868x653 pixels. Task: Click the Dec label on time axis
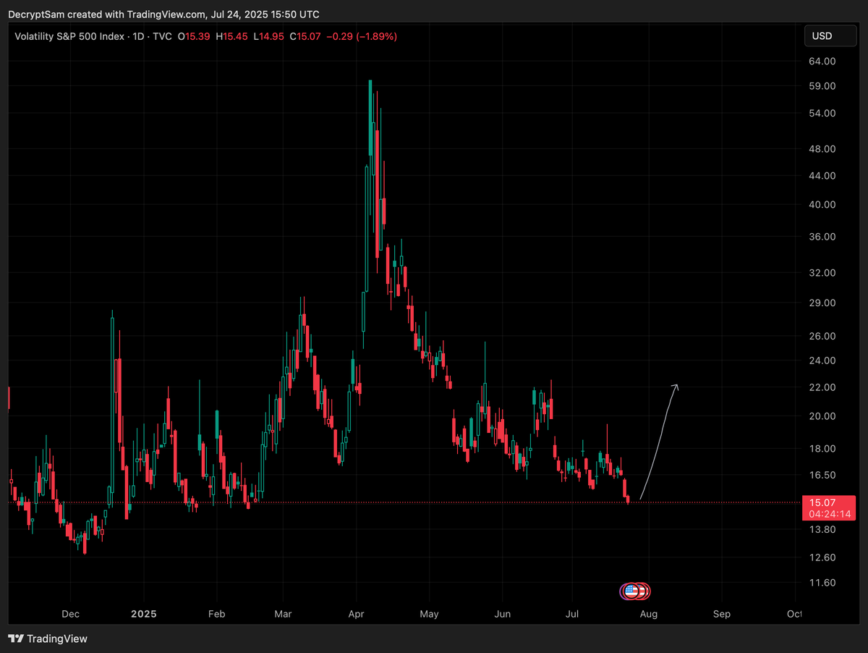click(70, 614)
